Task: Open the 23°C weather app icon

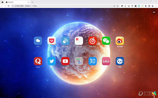Action: [x=38, y=41]
